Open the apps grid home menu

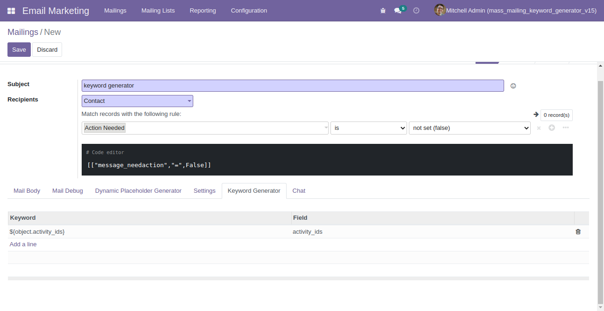(11, 11)
